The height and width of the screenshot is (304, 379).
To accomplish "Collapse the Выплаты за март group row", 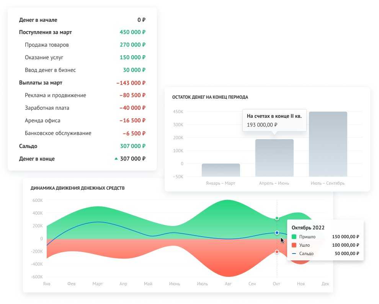I will [x=41, y=83].
